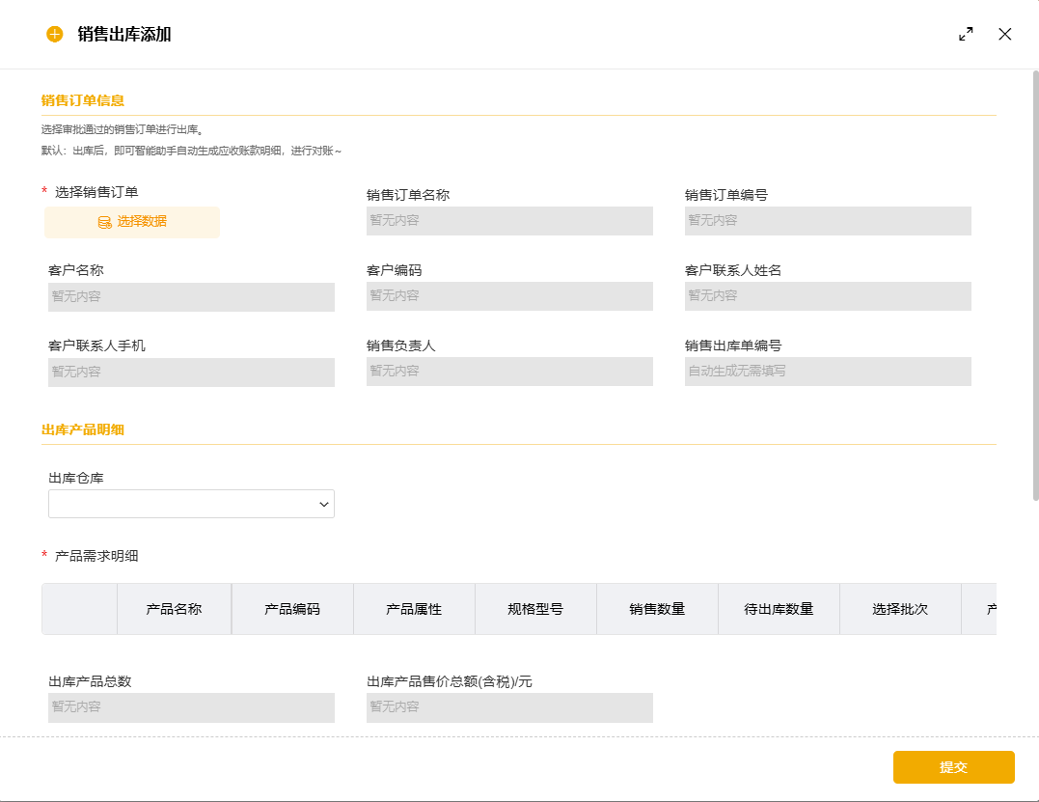Click the 销售订单名称 field
Viewport: 1039px width, 802px height.
[x=509, y=221]
